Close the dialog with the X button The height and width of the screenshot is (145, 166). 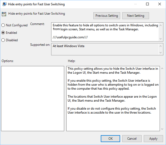160,4
